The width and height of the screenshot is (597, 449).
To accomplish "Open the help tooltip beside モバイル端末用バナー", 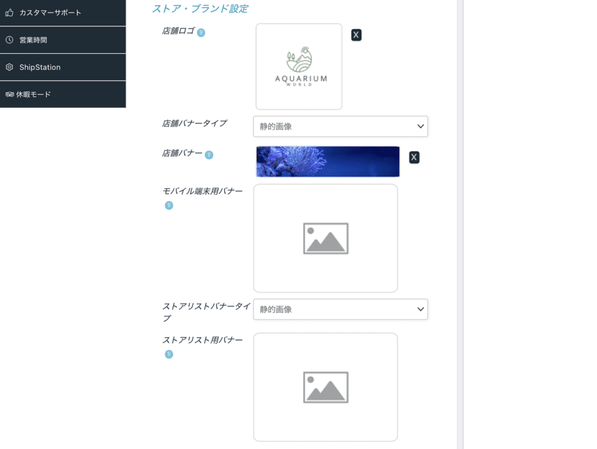I will [x=168, y=205].
